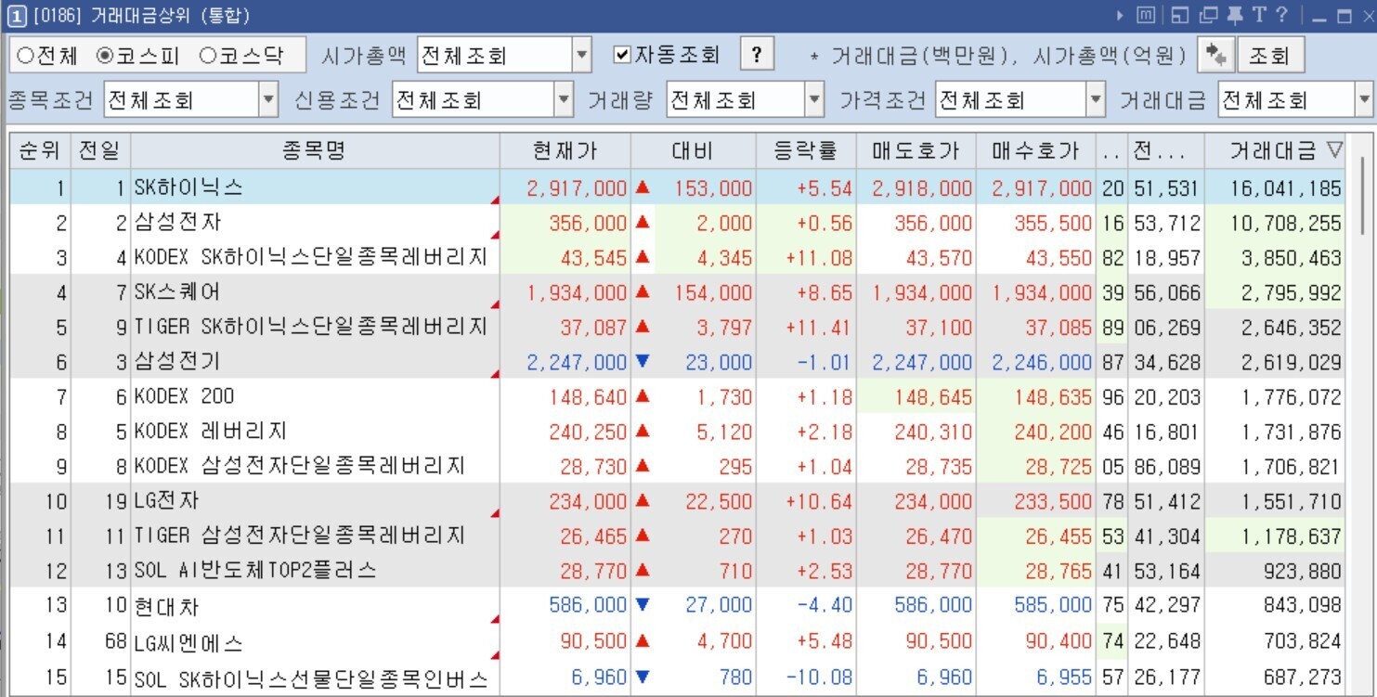The image size is (1377, 697).
Task: Click the 매도호가 column header
Action: [916, 150]
